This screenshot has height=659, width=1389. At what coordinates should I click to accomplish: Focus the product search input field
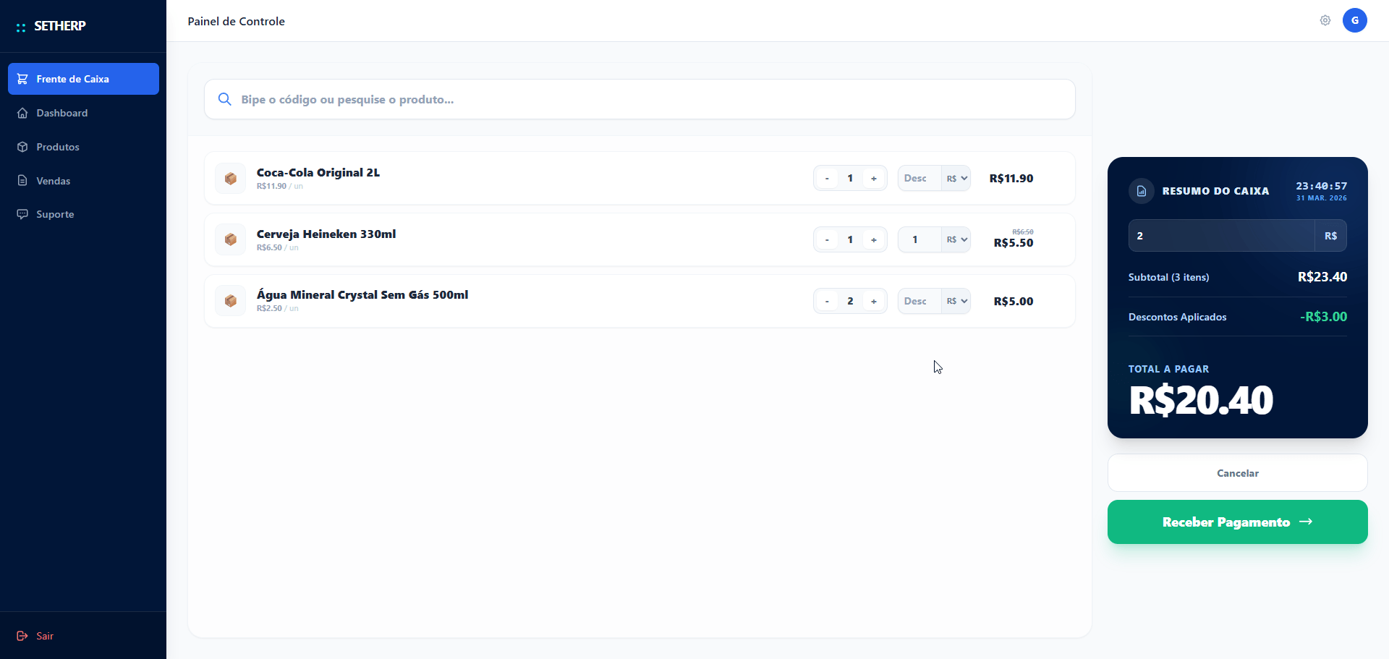(x=651, y=99)
